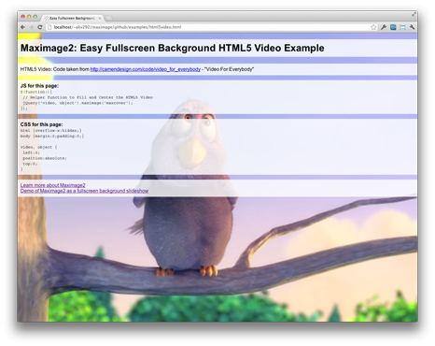Click the 'CSS for this page:' label
The height and width of the screenshot is (346, 435).
tap(41, 124)
